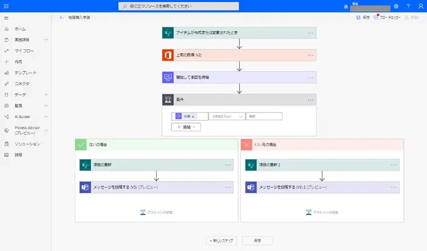Open the trigger step's ellipsis menu
427x251 pixels.
(310, 33)
